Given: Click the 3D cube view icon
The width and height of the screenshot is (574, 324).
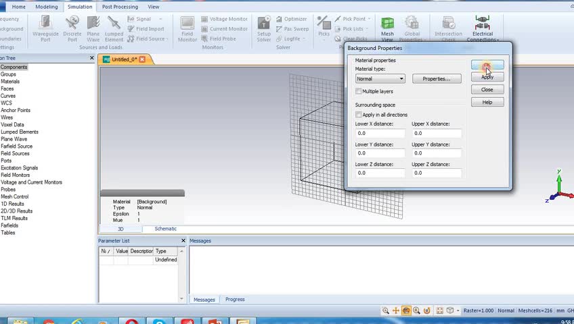Looking at the screenshot, I should point(450,310).
